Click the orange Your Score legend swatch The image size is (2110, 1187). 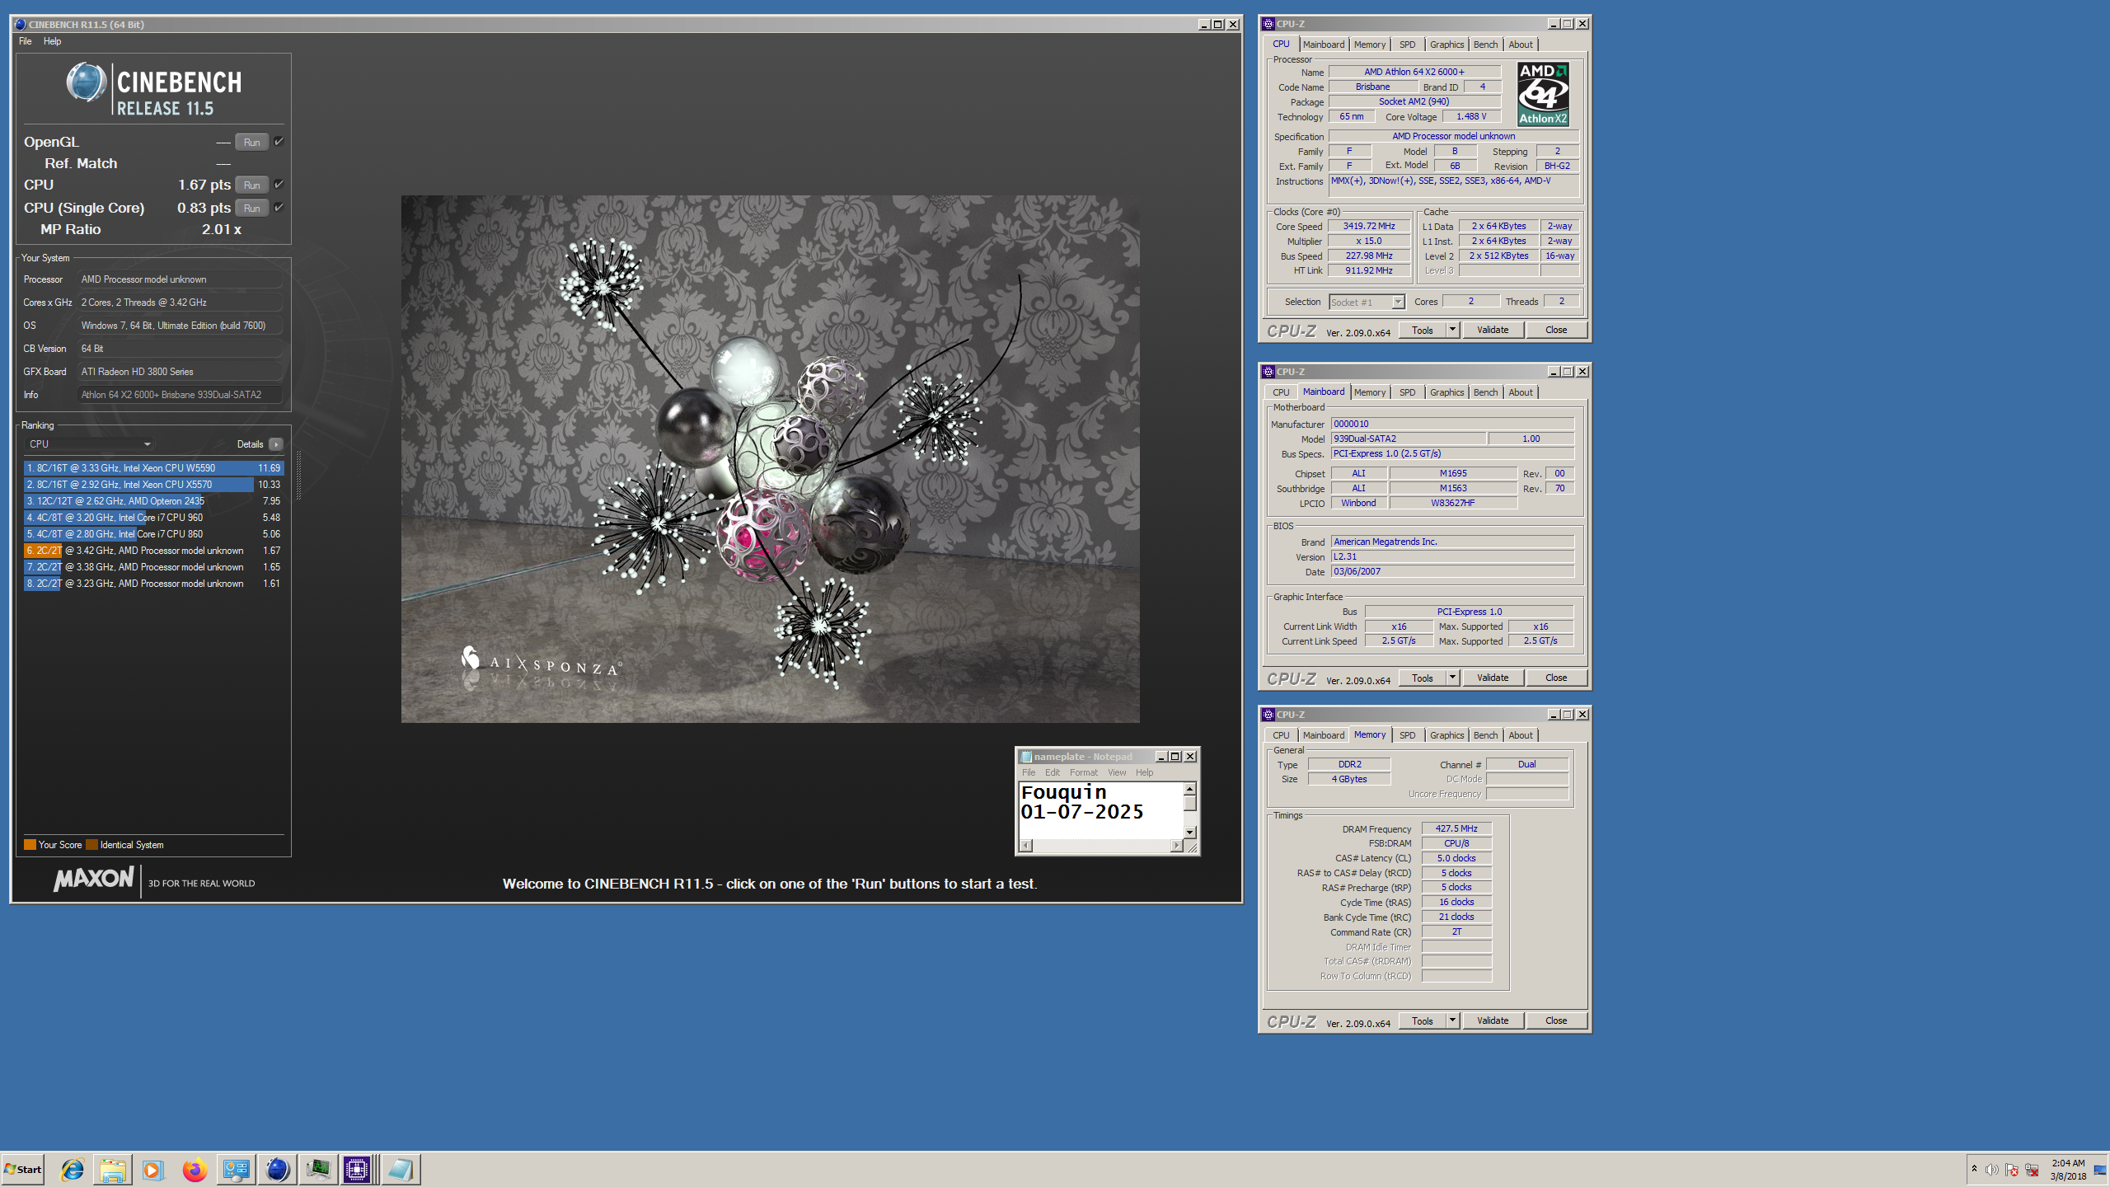tap(30, 845)
